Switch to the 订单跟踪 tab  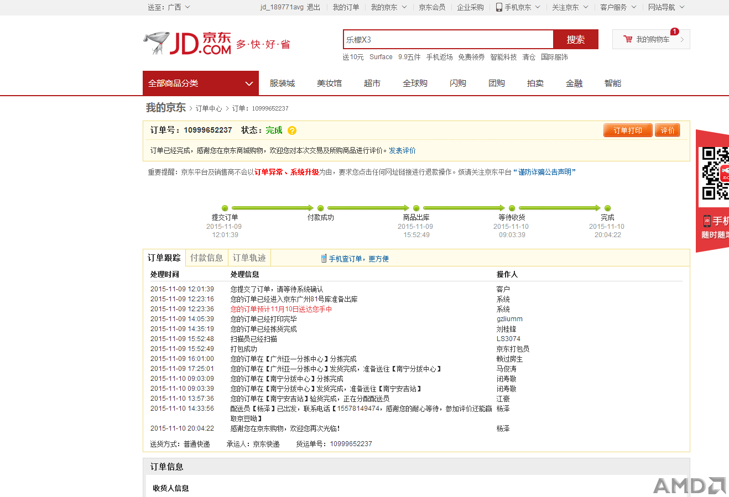tap(164, 258)
